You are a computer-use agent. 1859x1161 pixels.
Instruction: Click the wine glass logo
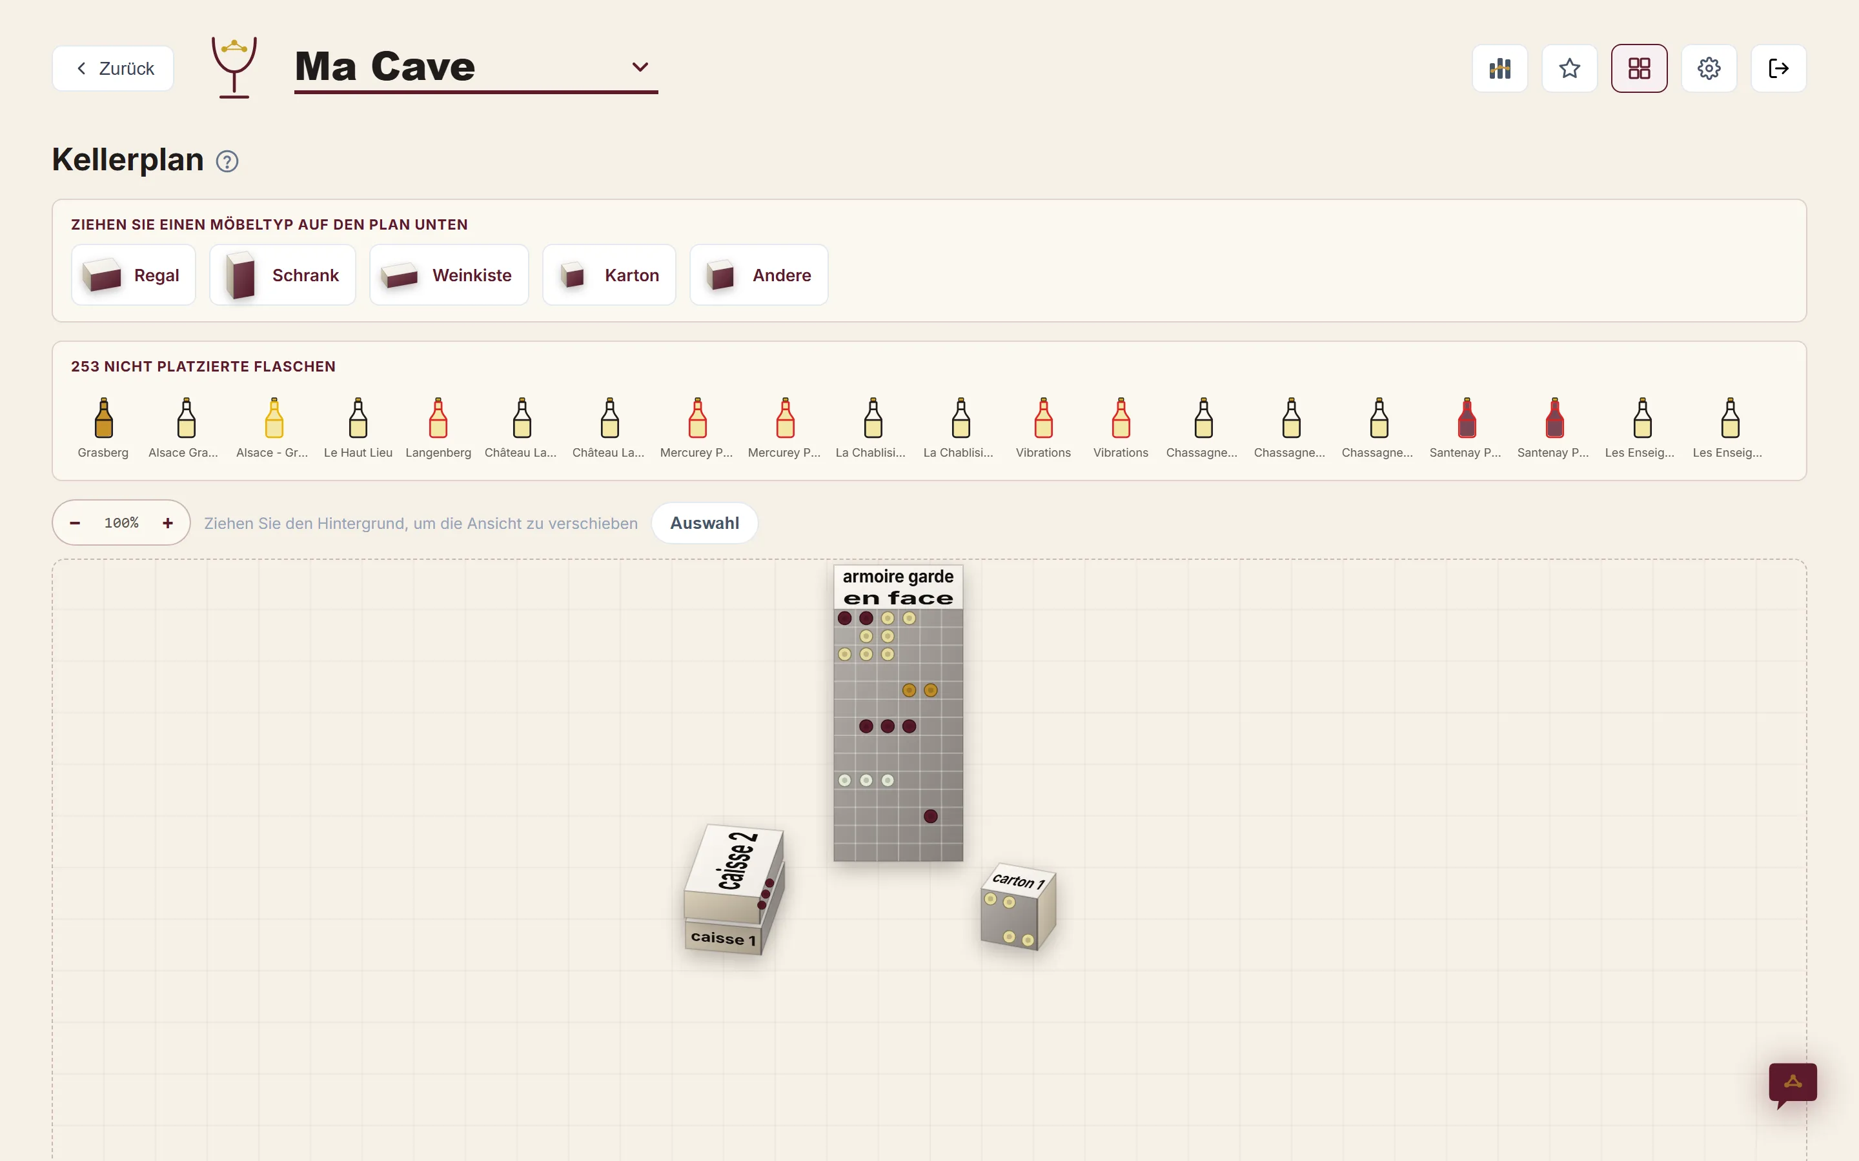point(234,68)
